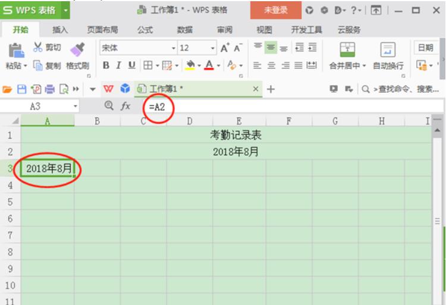Image resolution: width=446 pixels, height=305 pixels.
Task: Click the fill color bucket icon
Action: 190,65
